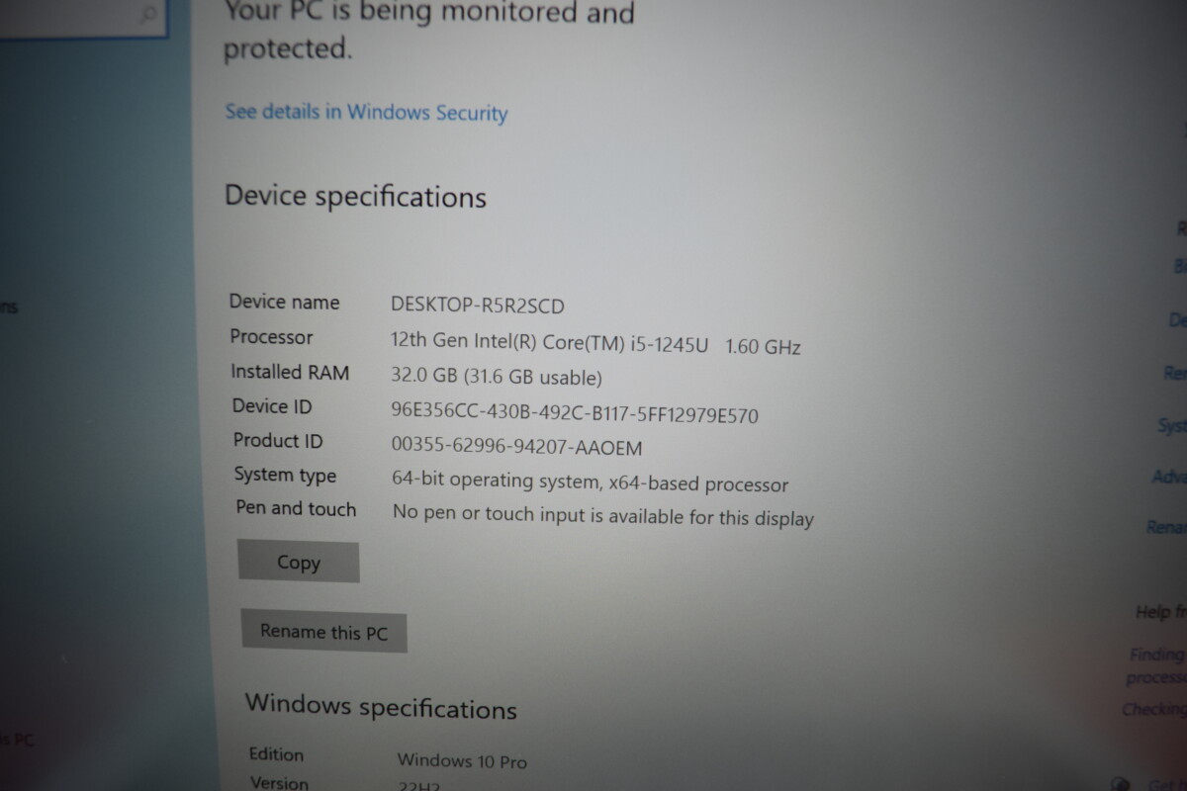Open Remote desktop related link

point(1175,374)
